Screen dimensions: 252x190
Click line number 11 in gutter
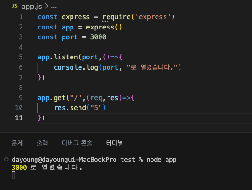click(x=19, y=118)
